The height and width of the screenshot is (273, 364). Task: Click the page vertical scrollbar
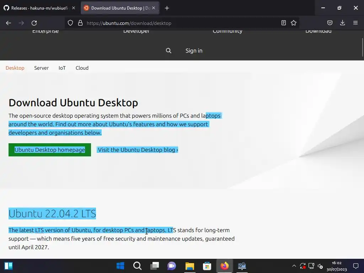(362, 47)
